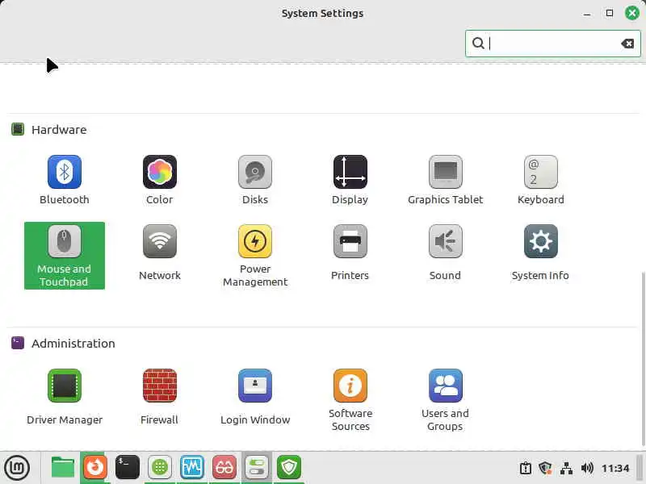Open the update manager shield tray icon
Image resolution: width=646 pixels, height=484 pixels.
546,469
